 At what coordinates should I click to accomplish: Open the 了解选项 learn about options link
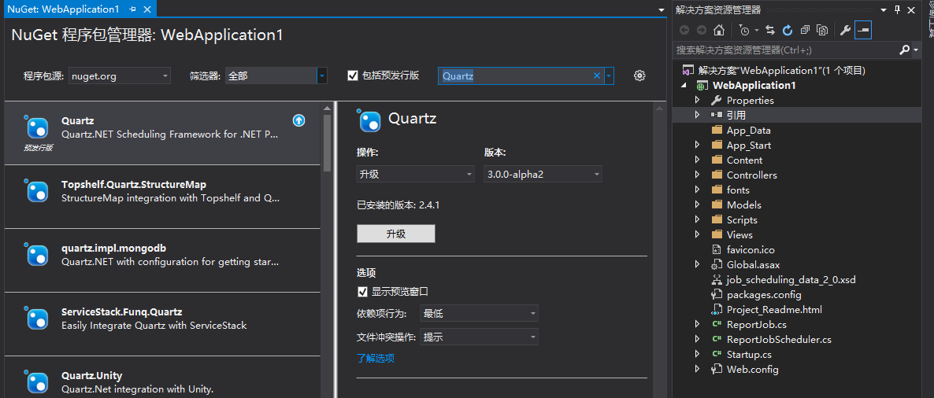(376, 358)
